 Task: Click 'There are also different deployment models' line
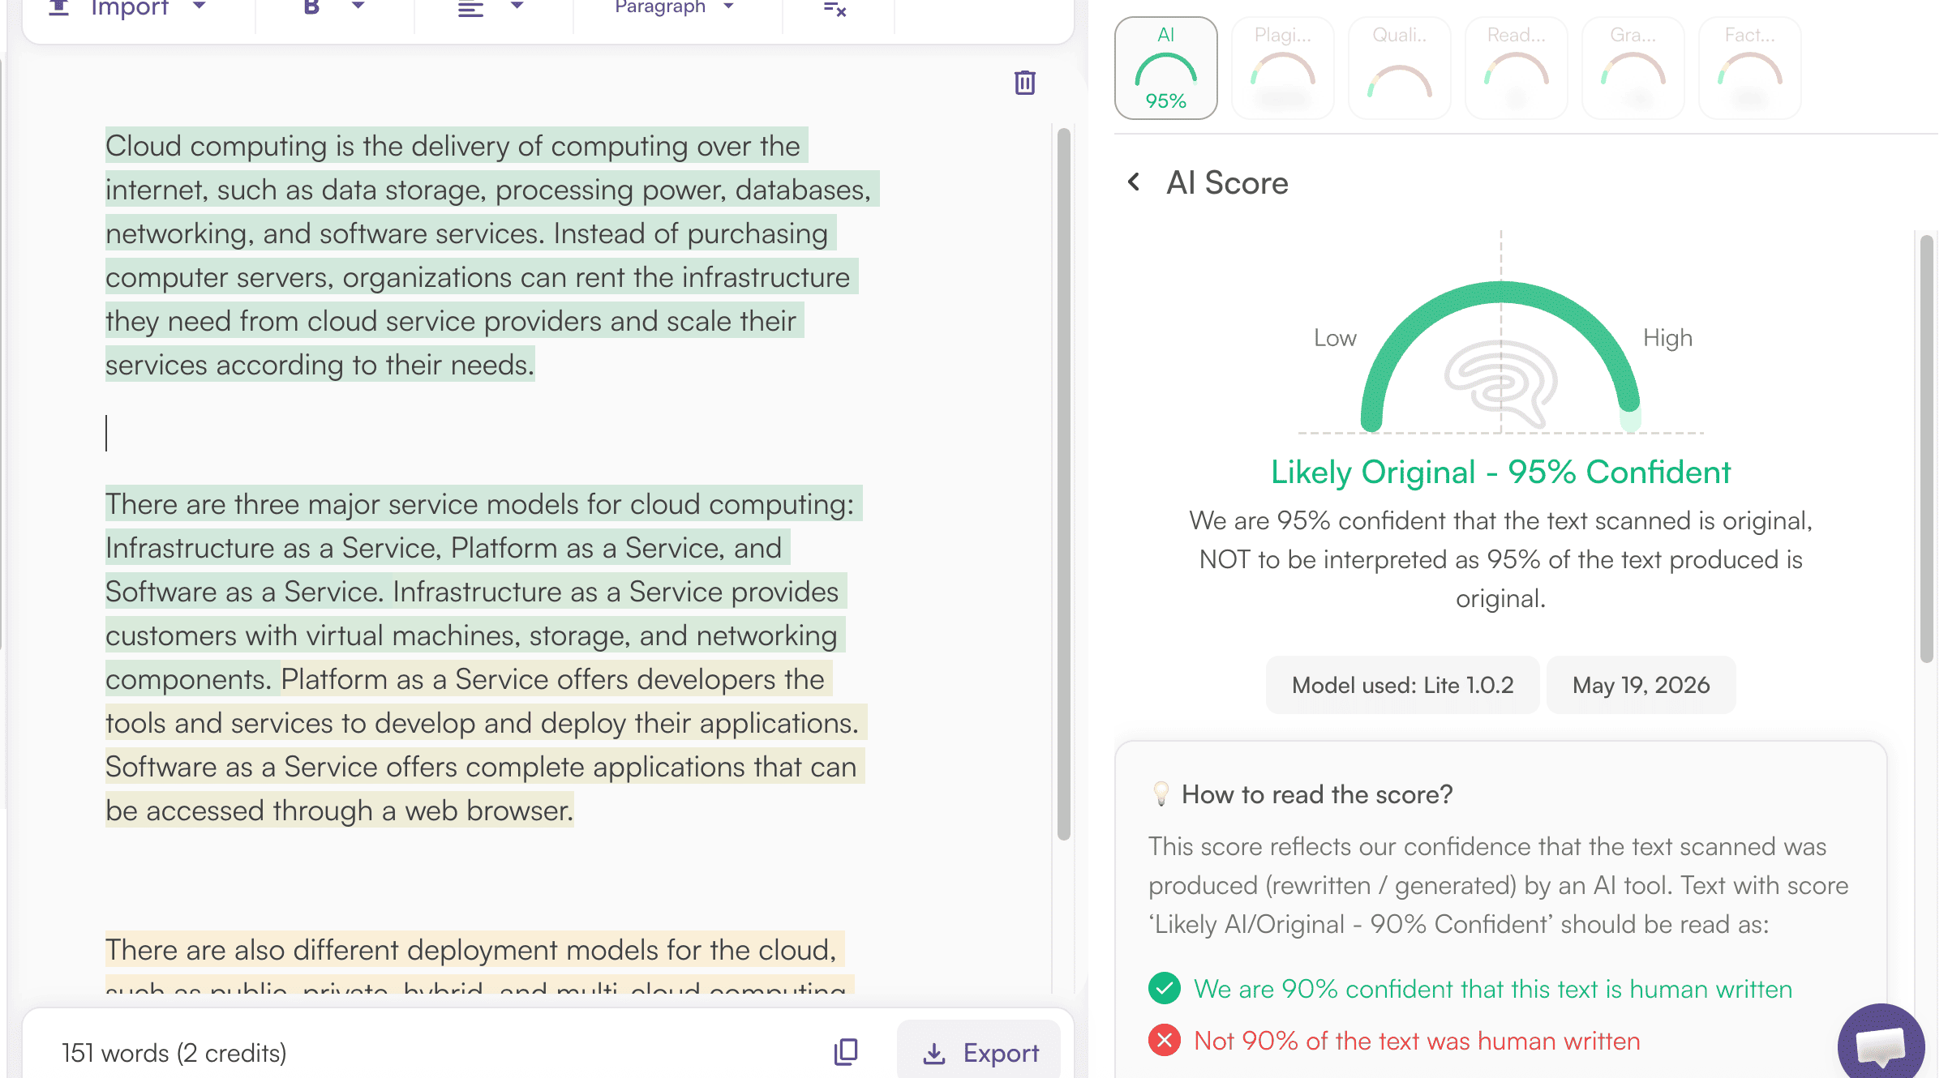click(x=474, y=949)
